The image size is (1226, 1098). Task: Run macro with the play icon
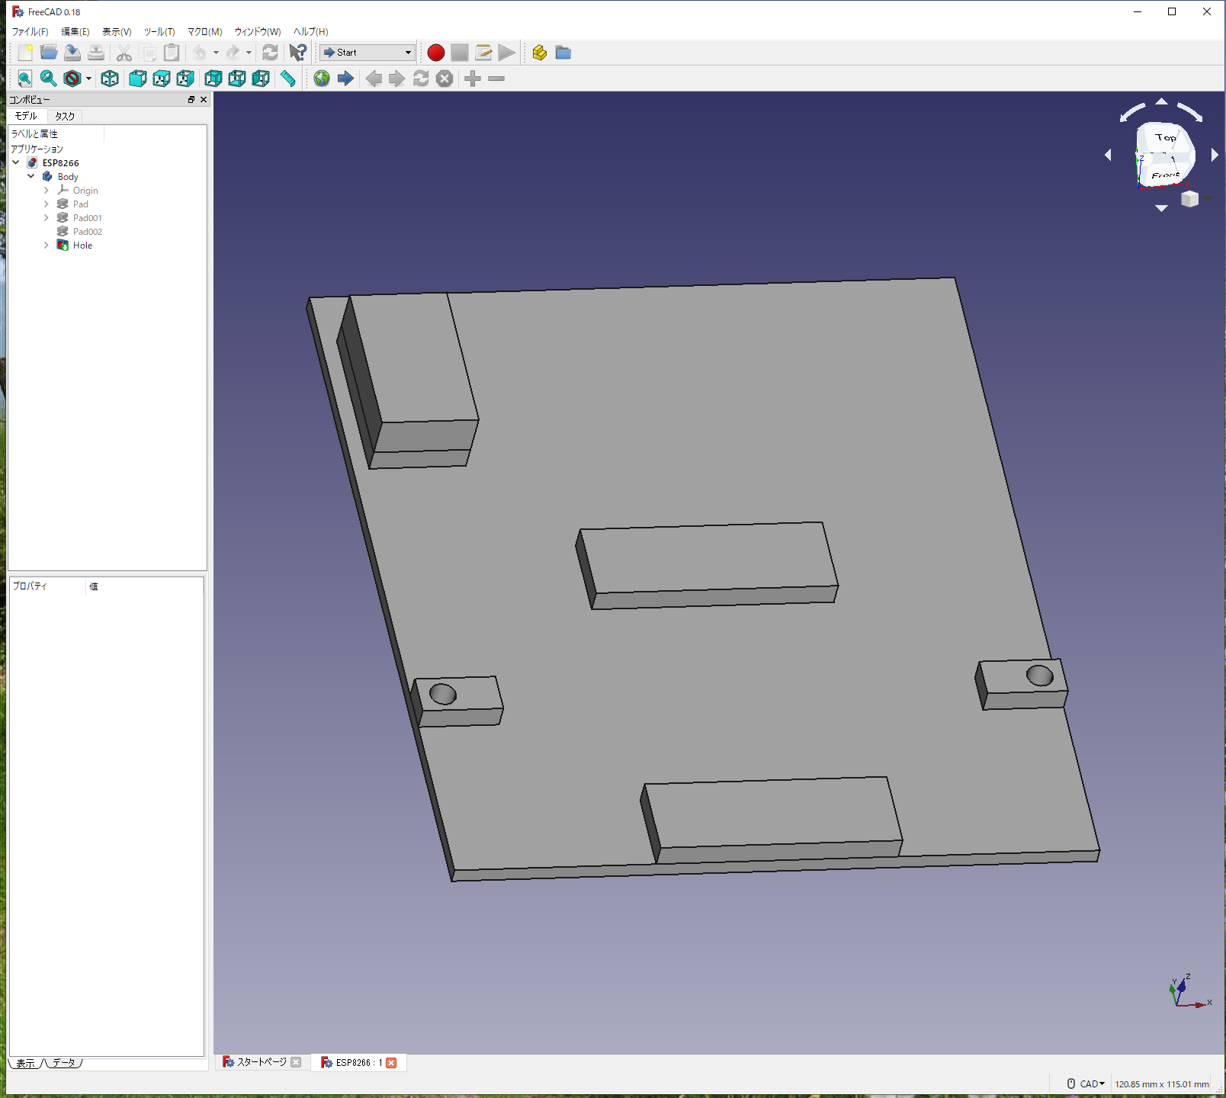507,53
